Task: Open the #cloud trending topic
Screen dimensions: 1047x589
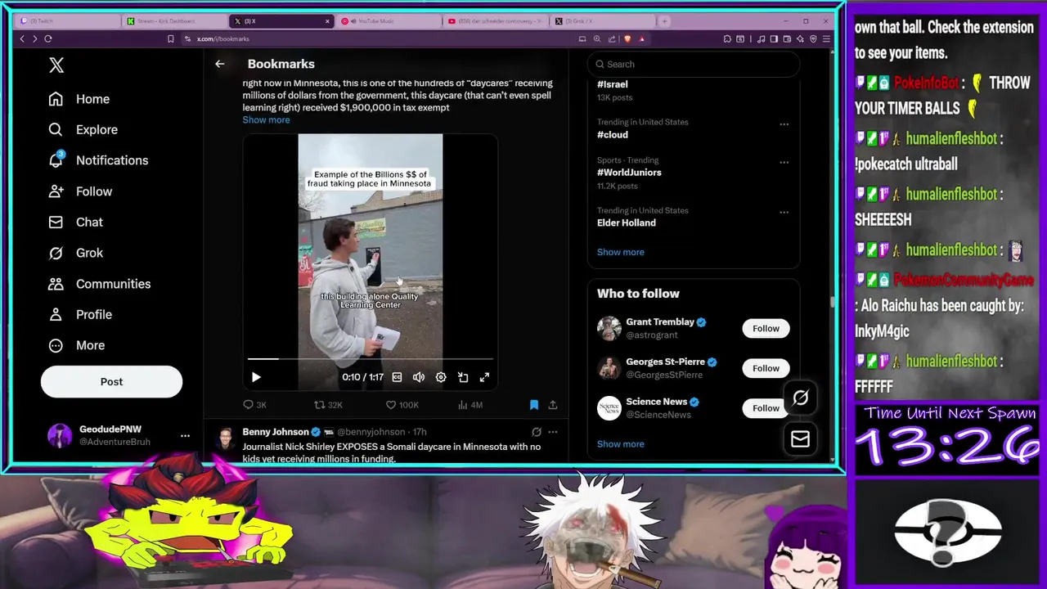Action: [613, 135]
